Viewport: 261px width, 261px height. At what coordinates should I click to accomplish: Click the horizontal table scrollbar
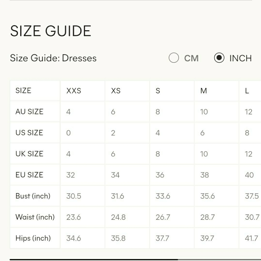tap(94, 259)
